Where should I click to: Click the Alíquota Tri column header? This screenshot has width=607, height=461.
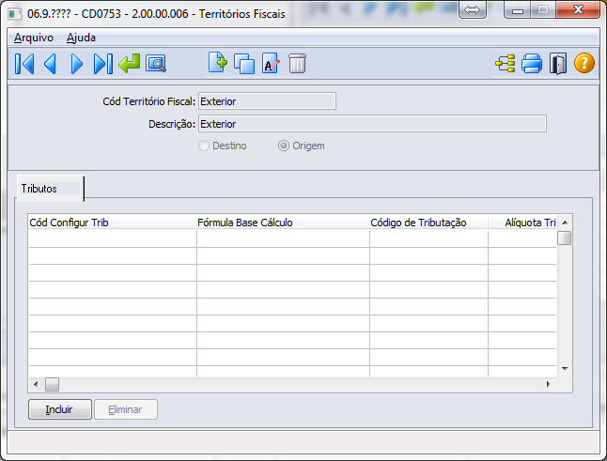click(522, 223)
